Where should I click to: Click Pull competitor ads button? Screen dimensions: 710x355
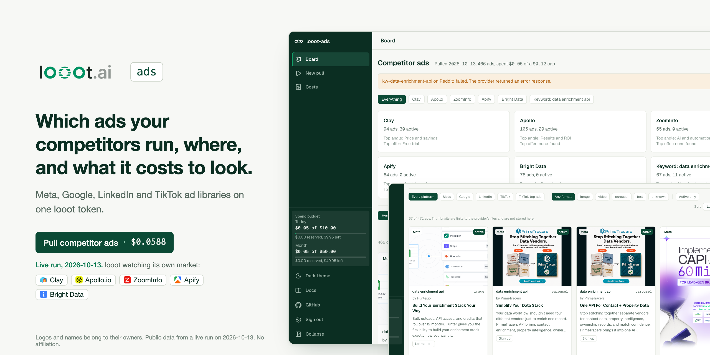105,242
